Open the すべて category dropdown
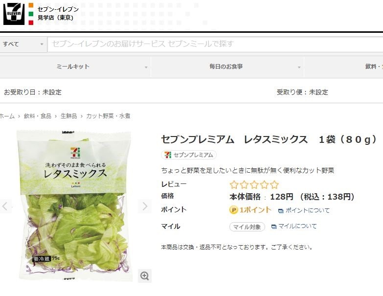This screenshot has width=383, height=296. click(x=23, y=44)
